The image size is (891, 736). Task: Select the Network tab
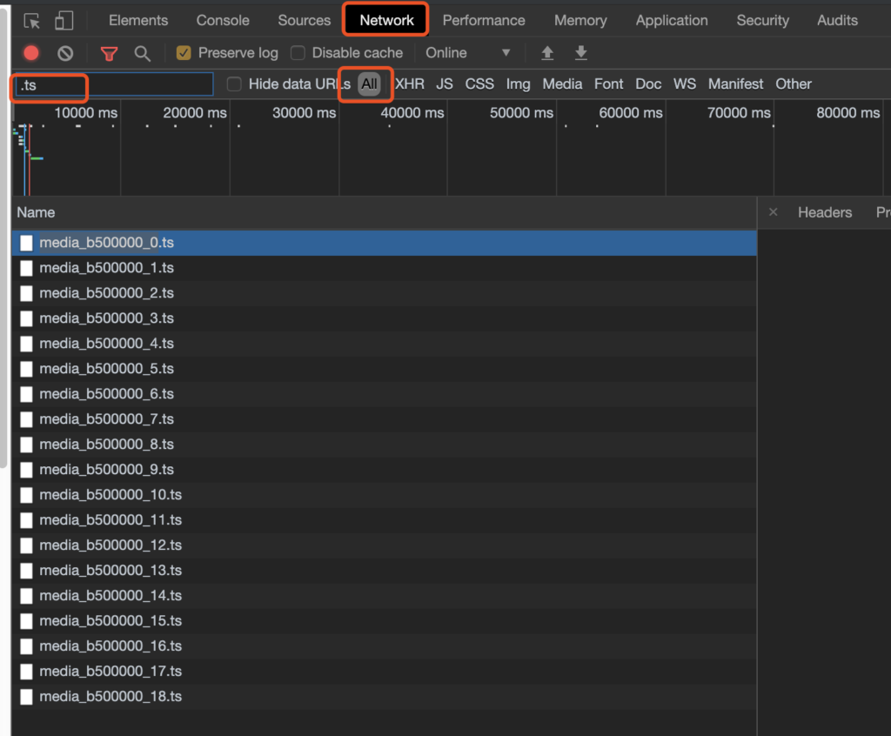[x=386, y=21]
